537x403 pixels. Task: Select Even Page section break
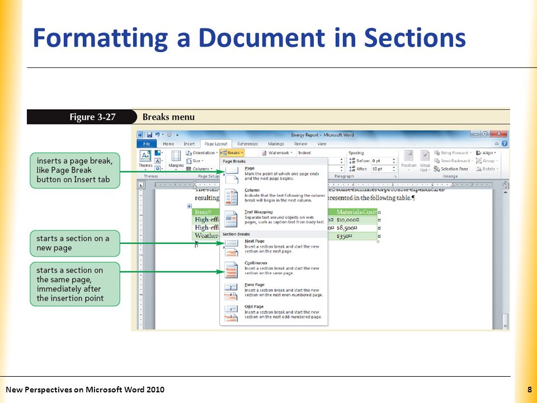(274, 292)
